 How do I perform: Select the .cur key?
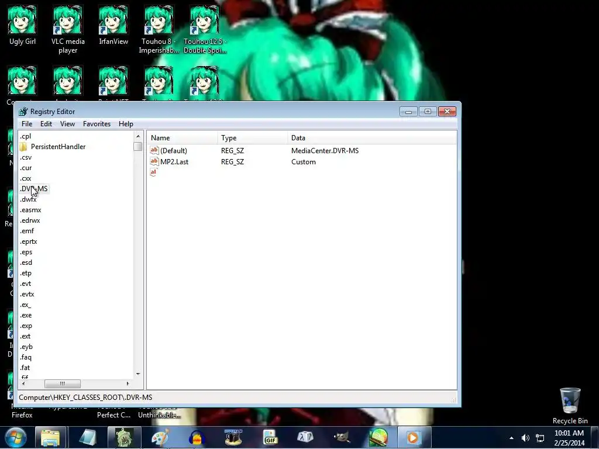click(x=26, y=168)
